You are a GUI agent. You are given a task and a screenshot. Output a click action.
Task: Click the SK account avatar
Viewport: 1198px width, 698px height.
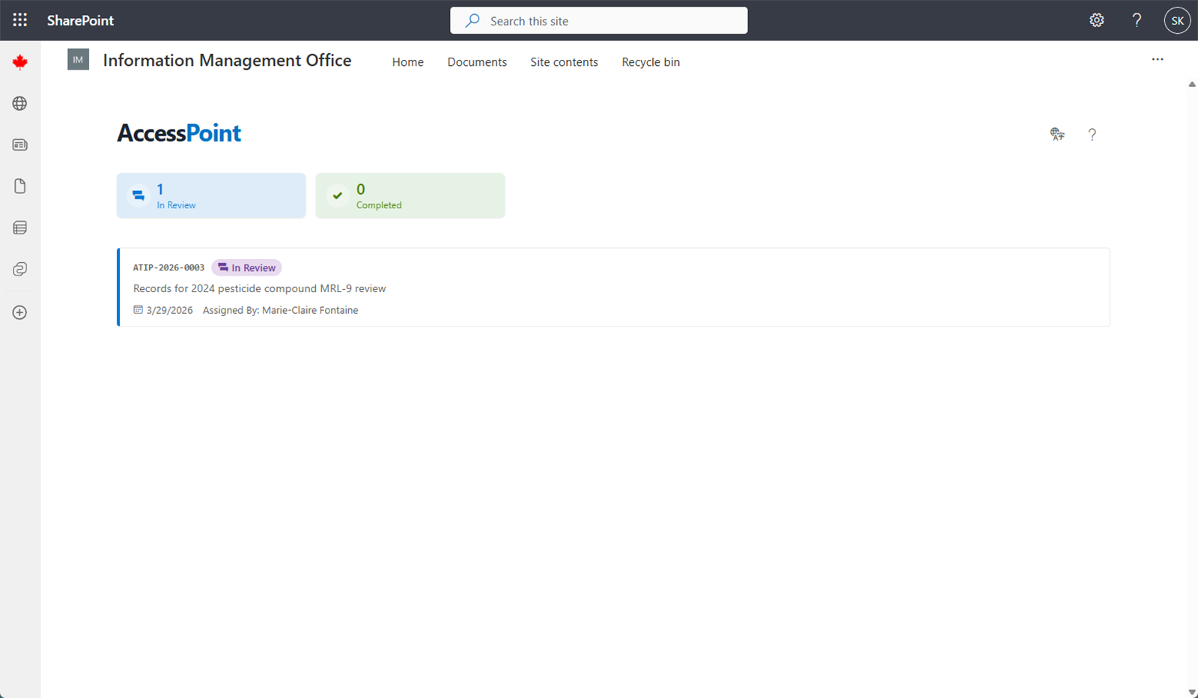point(1176,20)
